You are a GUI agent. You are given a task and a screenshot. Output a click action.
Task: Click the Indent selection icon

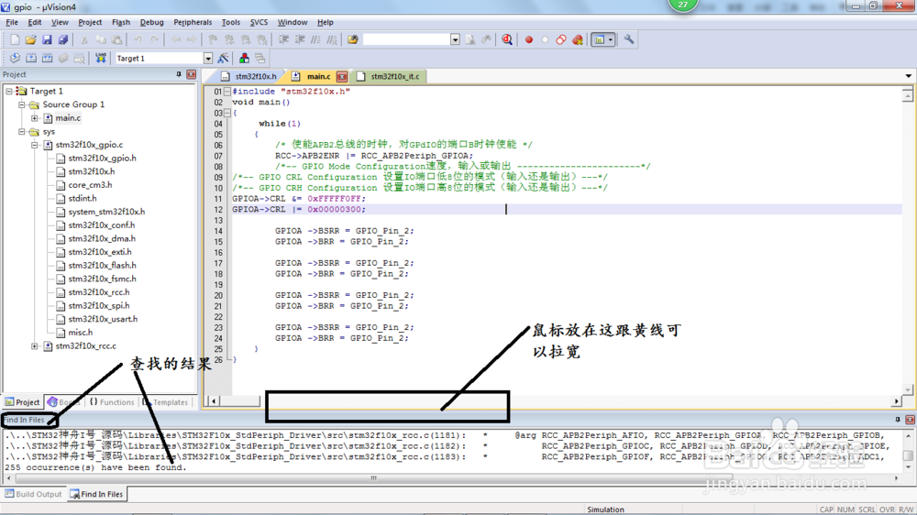point(283,39)
